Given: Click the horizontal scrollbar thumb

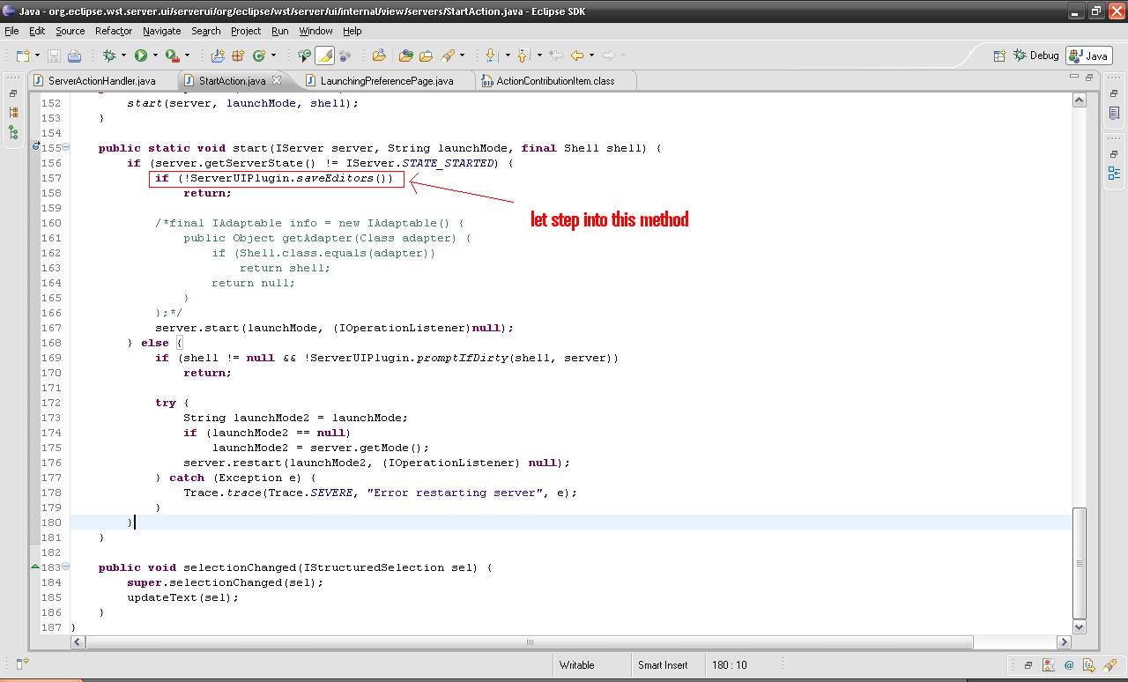Looking at the screenshot, I should [x=530, y=641].
